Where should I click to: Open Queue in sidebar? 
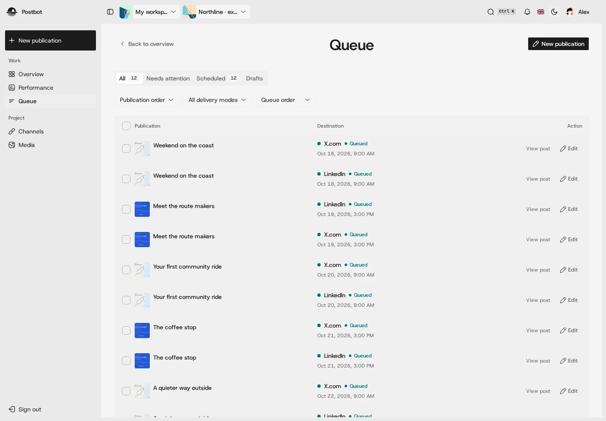click(50, 101)
